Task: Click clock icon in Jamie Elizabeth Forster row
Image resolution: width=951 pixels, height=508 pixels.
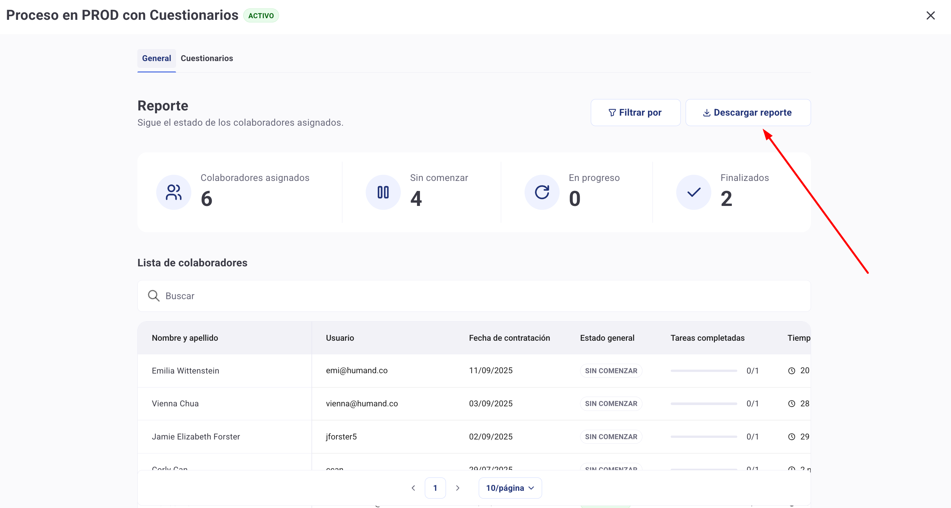Action: (791, 437)
